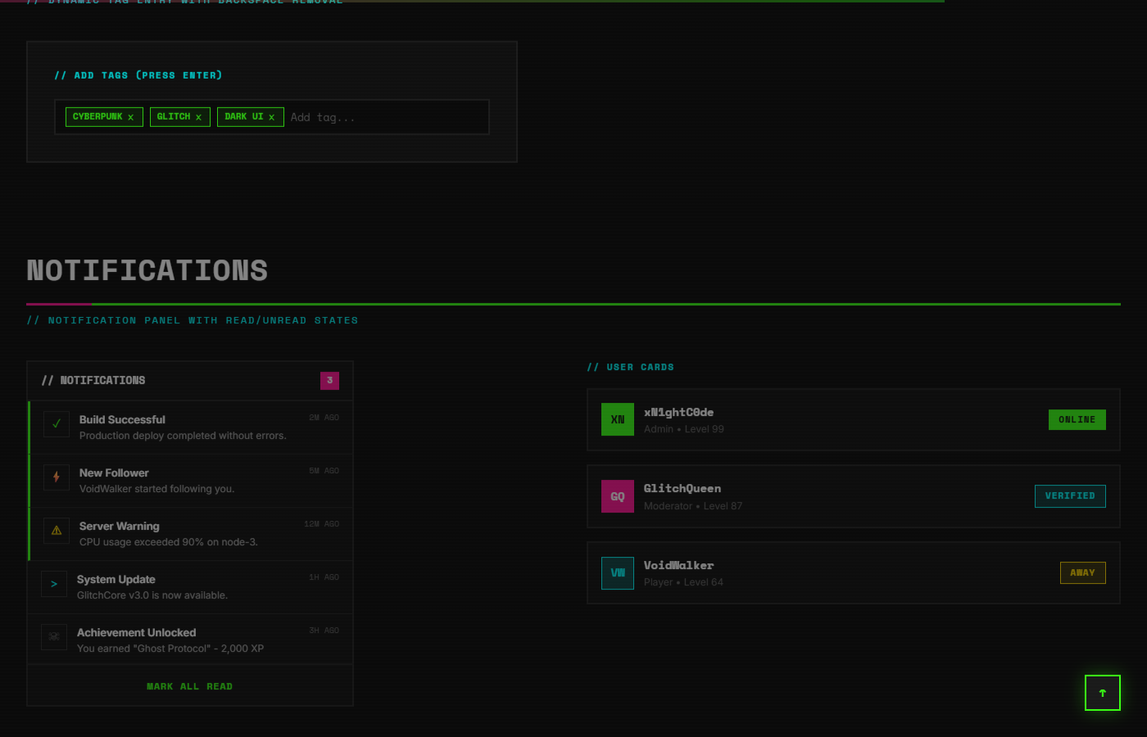Screen dimensions: 1147x737
Task: Delete the DARK UI tag via x
Action: click(x=271, y=117)
